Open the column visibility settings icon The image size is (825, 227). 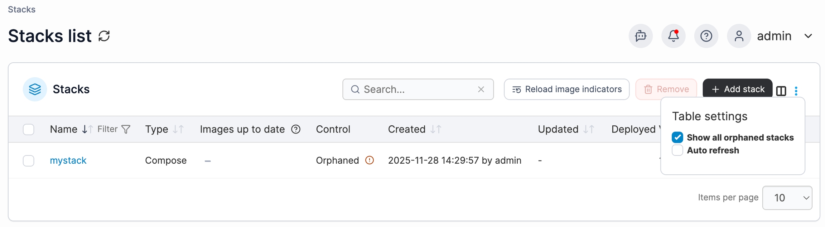pyautogui.click(x=781, y=91)
